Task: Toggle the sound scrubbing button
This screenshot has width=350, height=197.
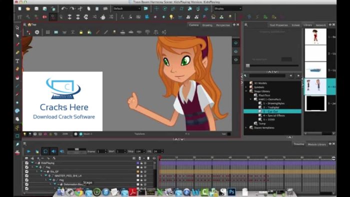Action: [x=62, y=151]
